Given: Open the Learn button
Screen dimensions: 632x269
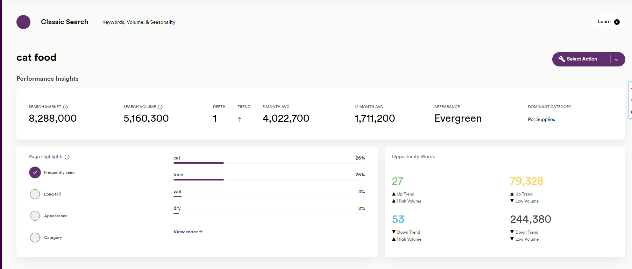Looking at the screenshot, I should [608, 22].
